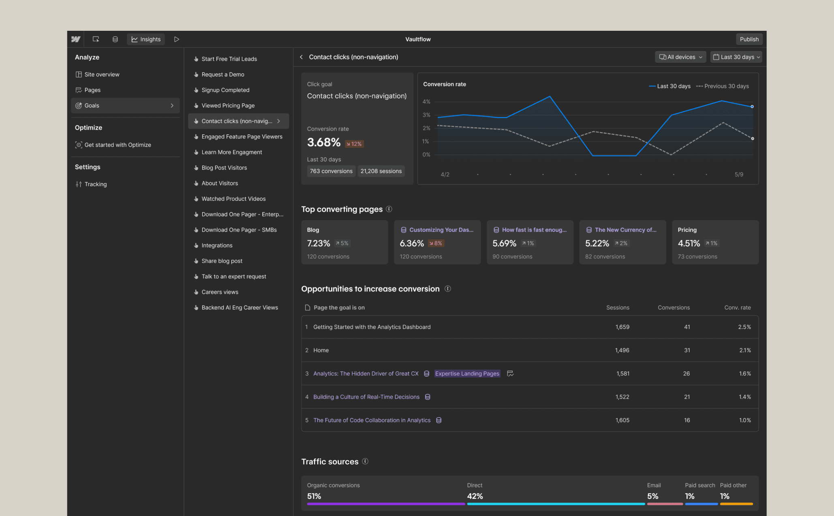Open the All devices dropdown
This screenshot has width=834, height=516.
point(680,57)
